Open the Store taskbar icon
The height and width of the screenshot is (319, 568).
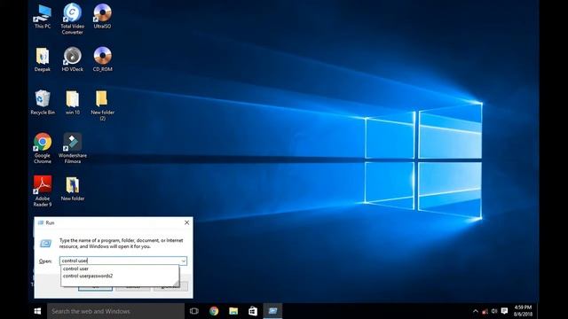[253, 311]
